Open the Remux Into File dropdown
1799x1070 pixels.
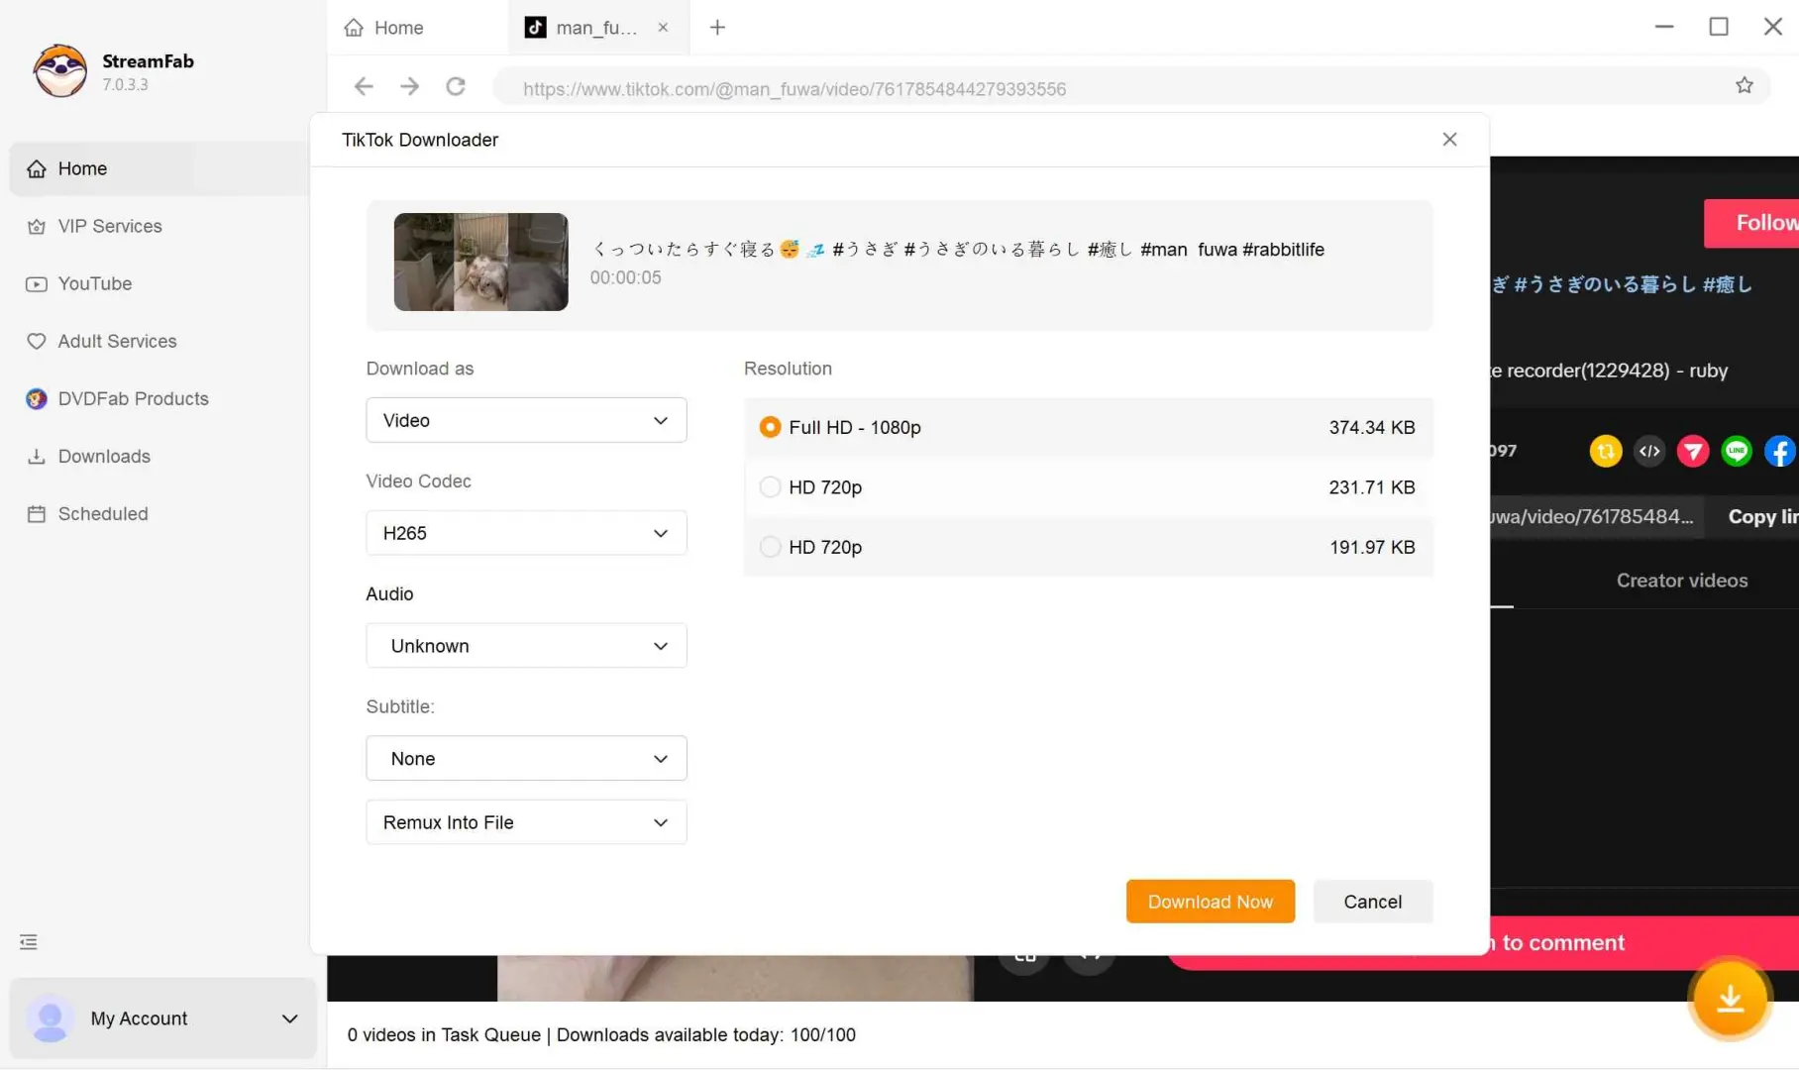click(526, 822)
